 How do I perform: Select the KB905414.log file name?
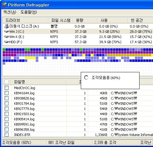click(x=24, y=119)
